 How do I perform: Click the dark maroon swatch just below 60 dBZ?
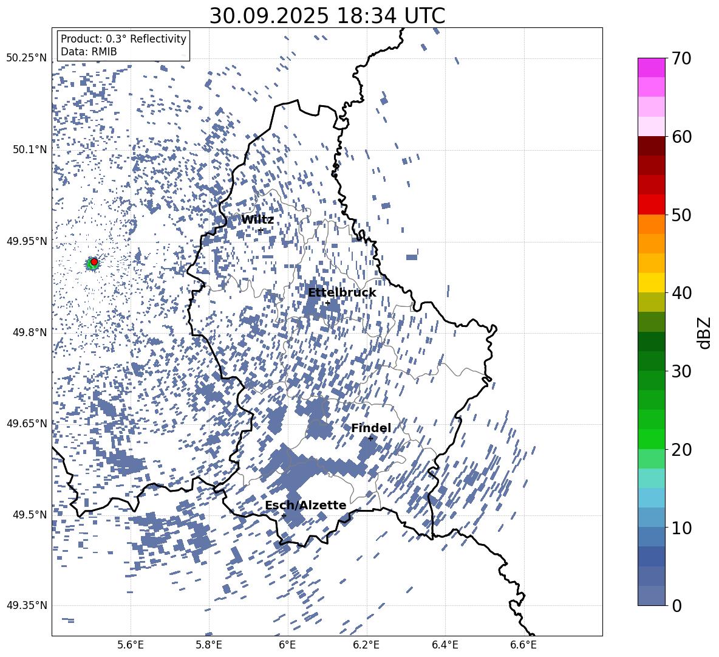[651, 146]
